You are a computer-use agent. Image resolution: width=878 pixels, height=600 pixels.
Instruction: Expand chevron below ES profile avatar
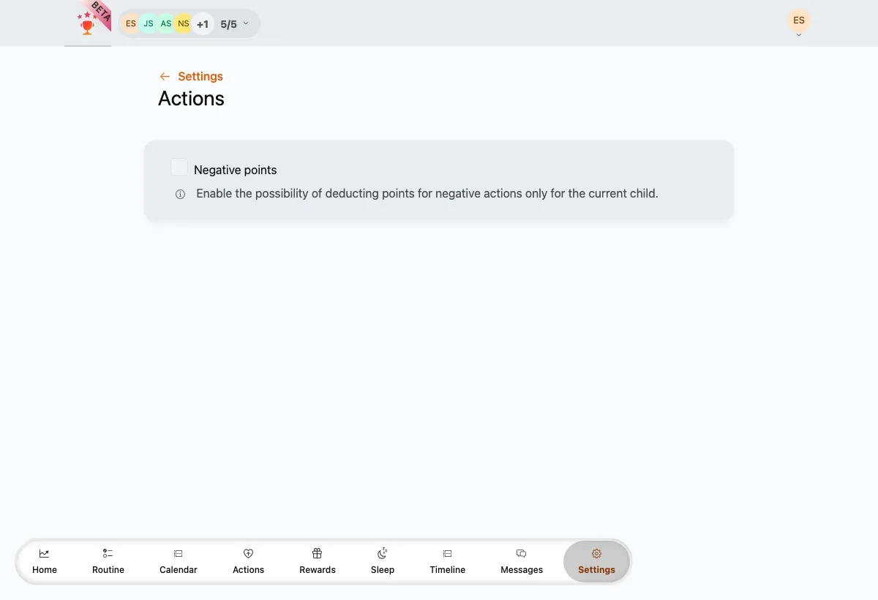coord(799,35)
